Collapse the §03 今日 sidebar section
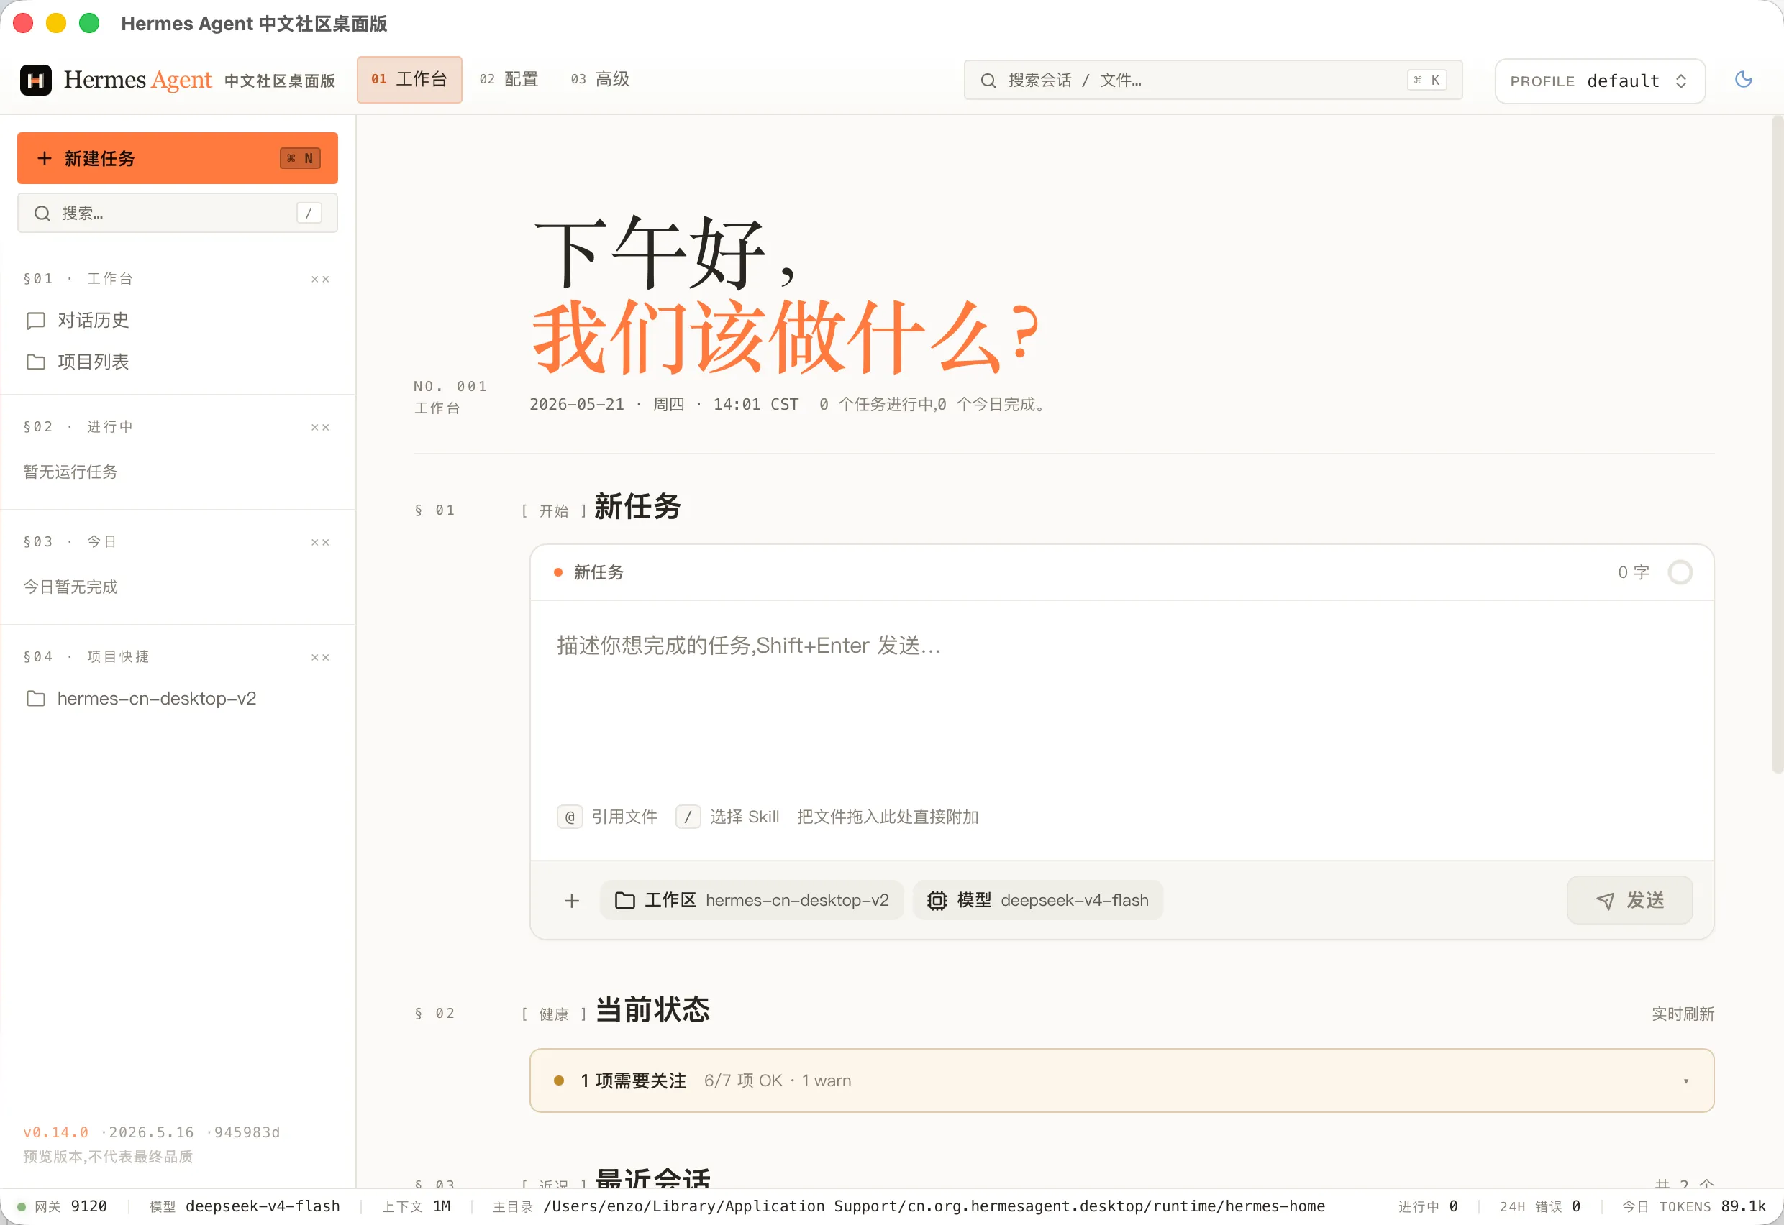This screenshot has width=1784, height=1225. point(320,543)
